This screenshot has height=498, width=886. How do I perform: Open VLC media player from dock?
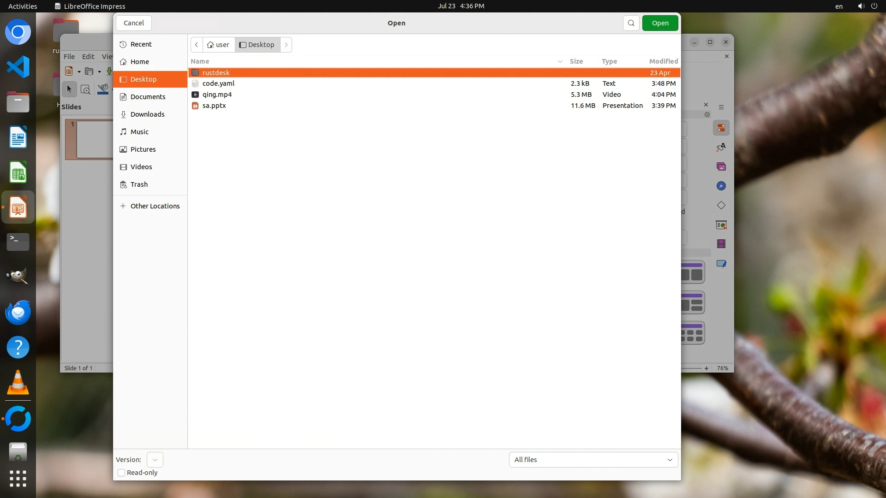18,383
